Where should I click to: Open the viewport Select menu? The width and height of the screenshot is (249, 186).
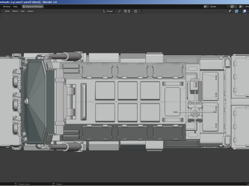coord(15,11)
